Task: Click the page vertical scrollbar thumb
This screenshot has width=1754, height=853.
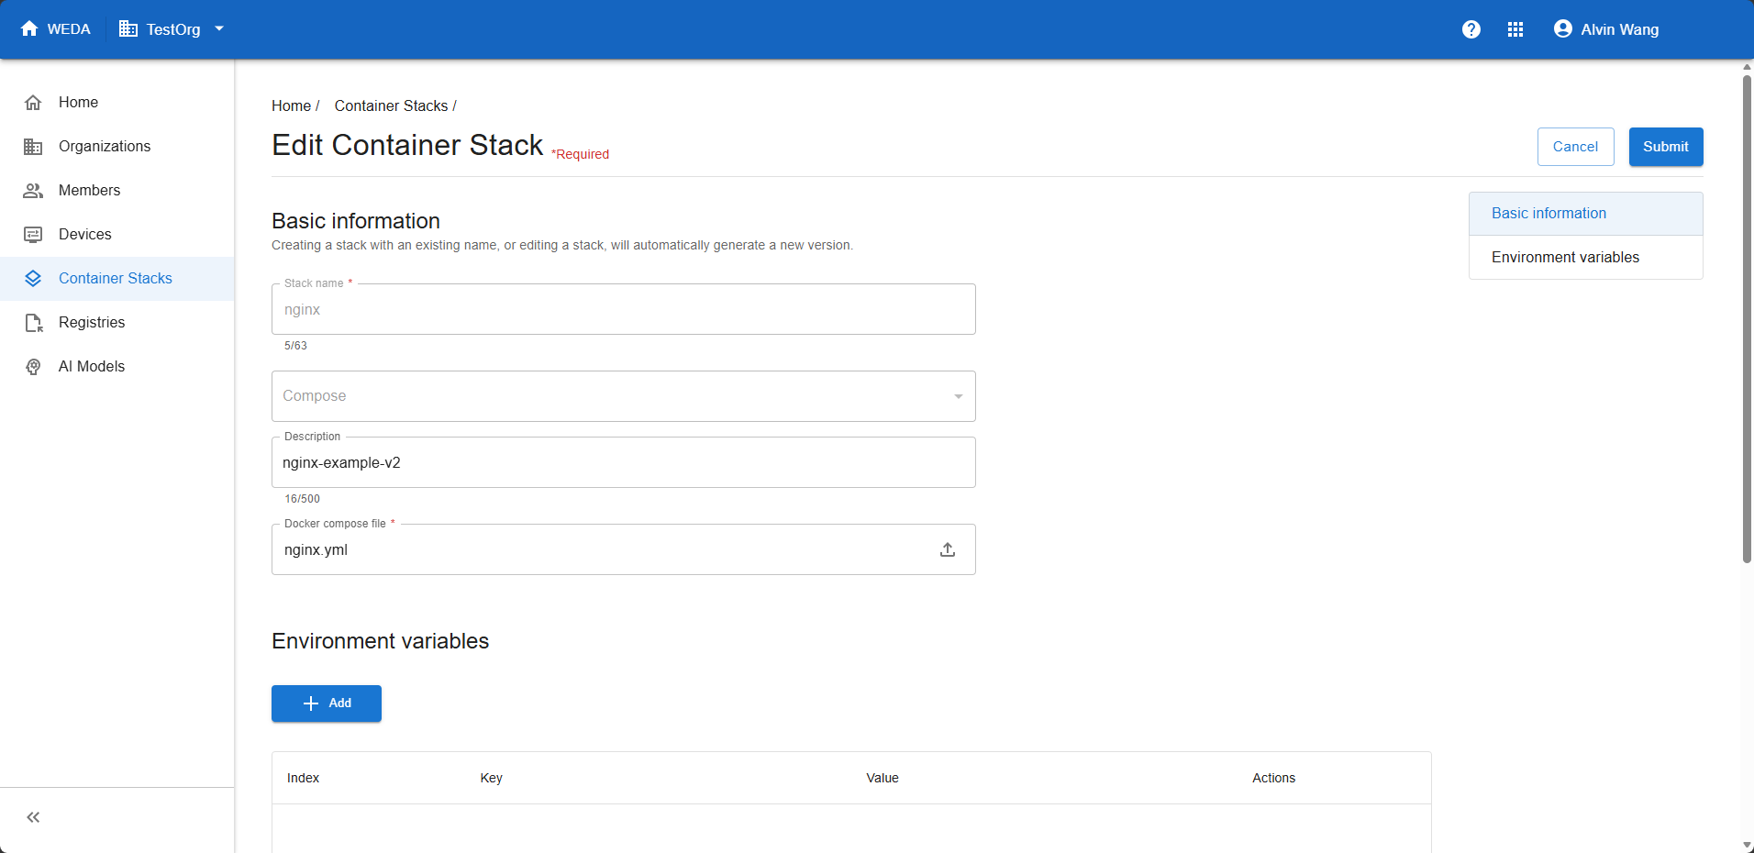Action: pos(1747,319)
